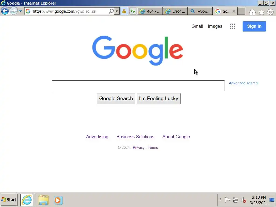Image resolution: width=276 pixels, height=207 pixels.
Task: Restore down the Internet Explorer window
Action: tap(266, 3)
